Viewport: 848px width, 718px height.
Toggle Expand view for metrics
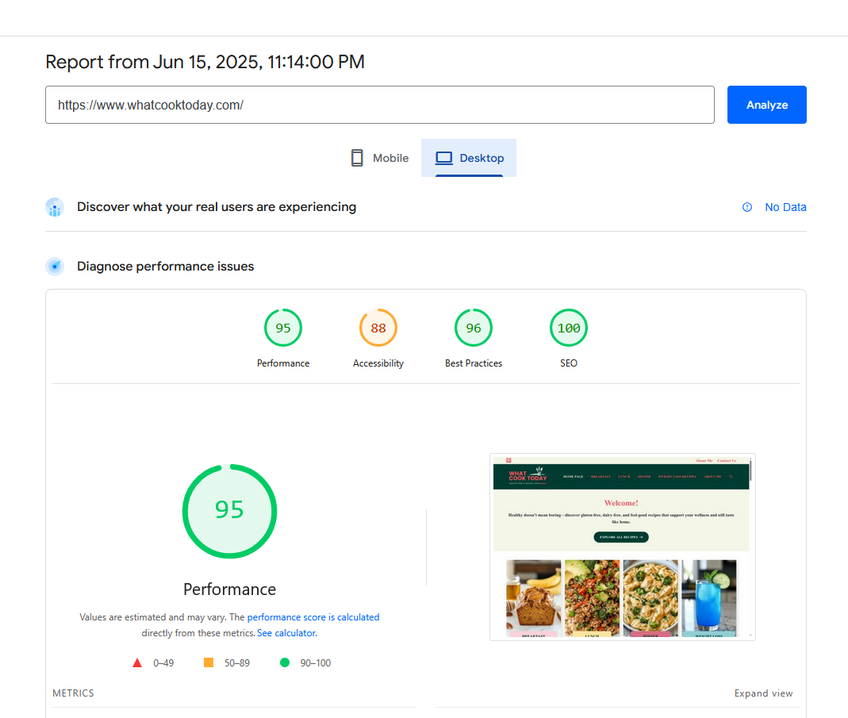tap(763, 693)
